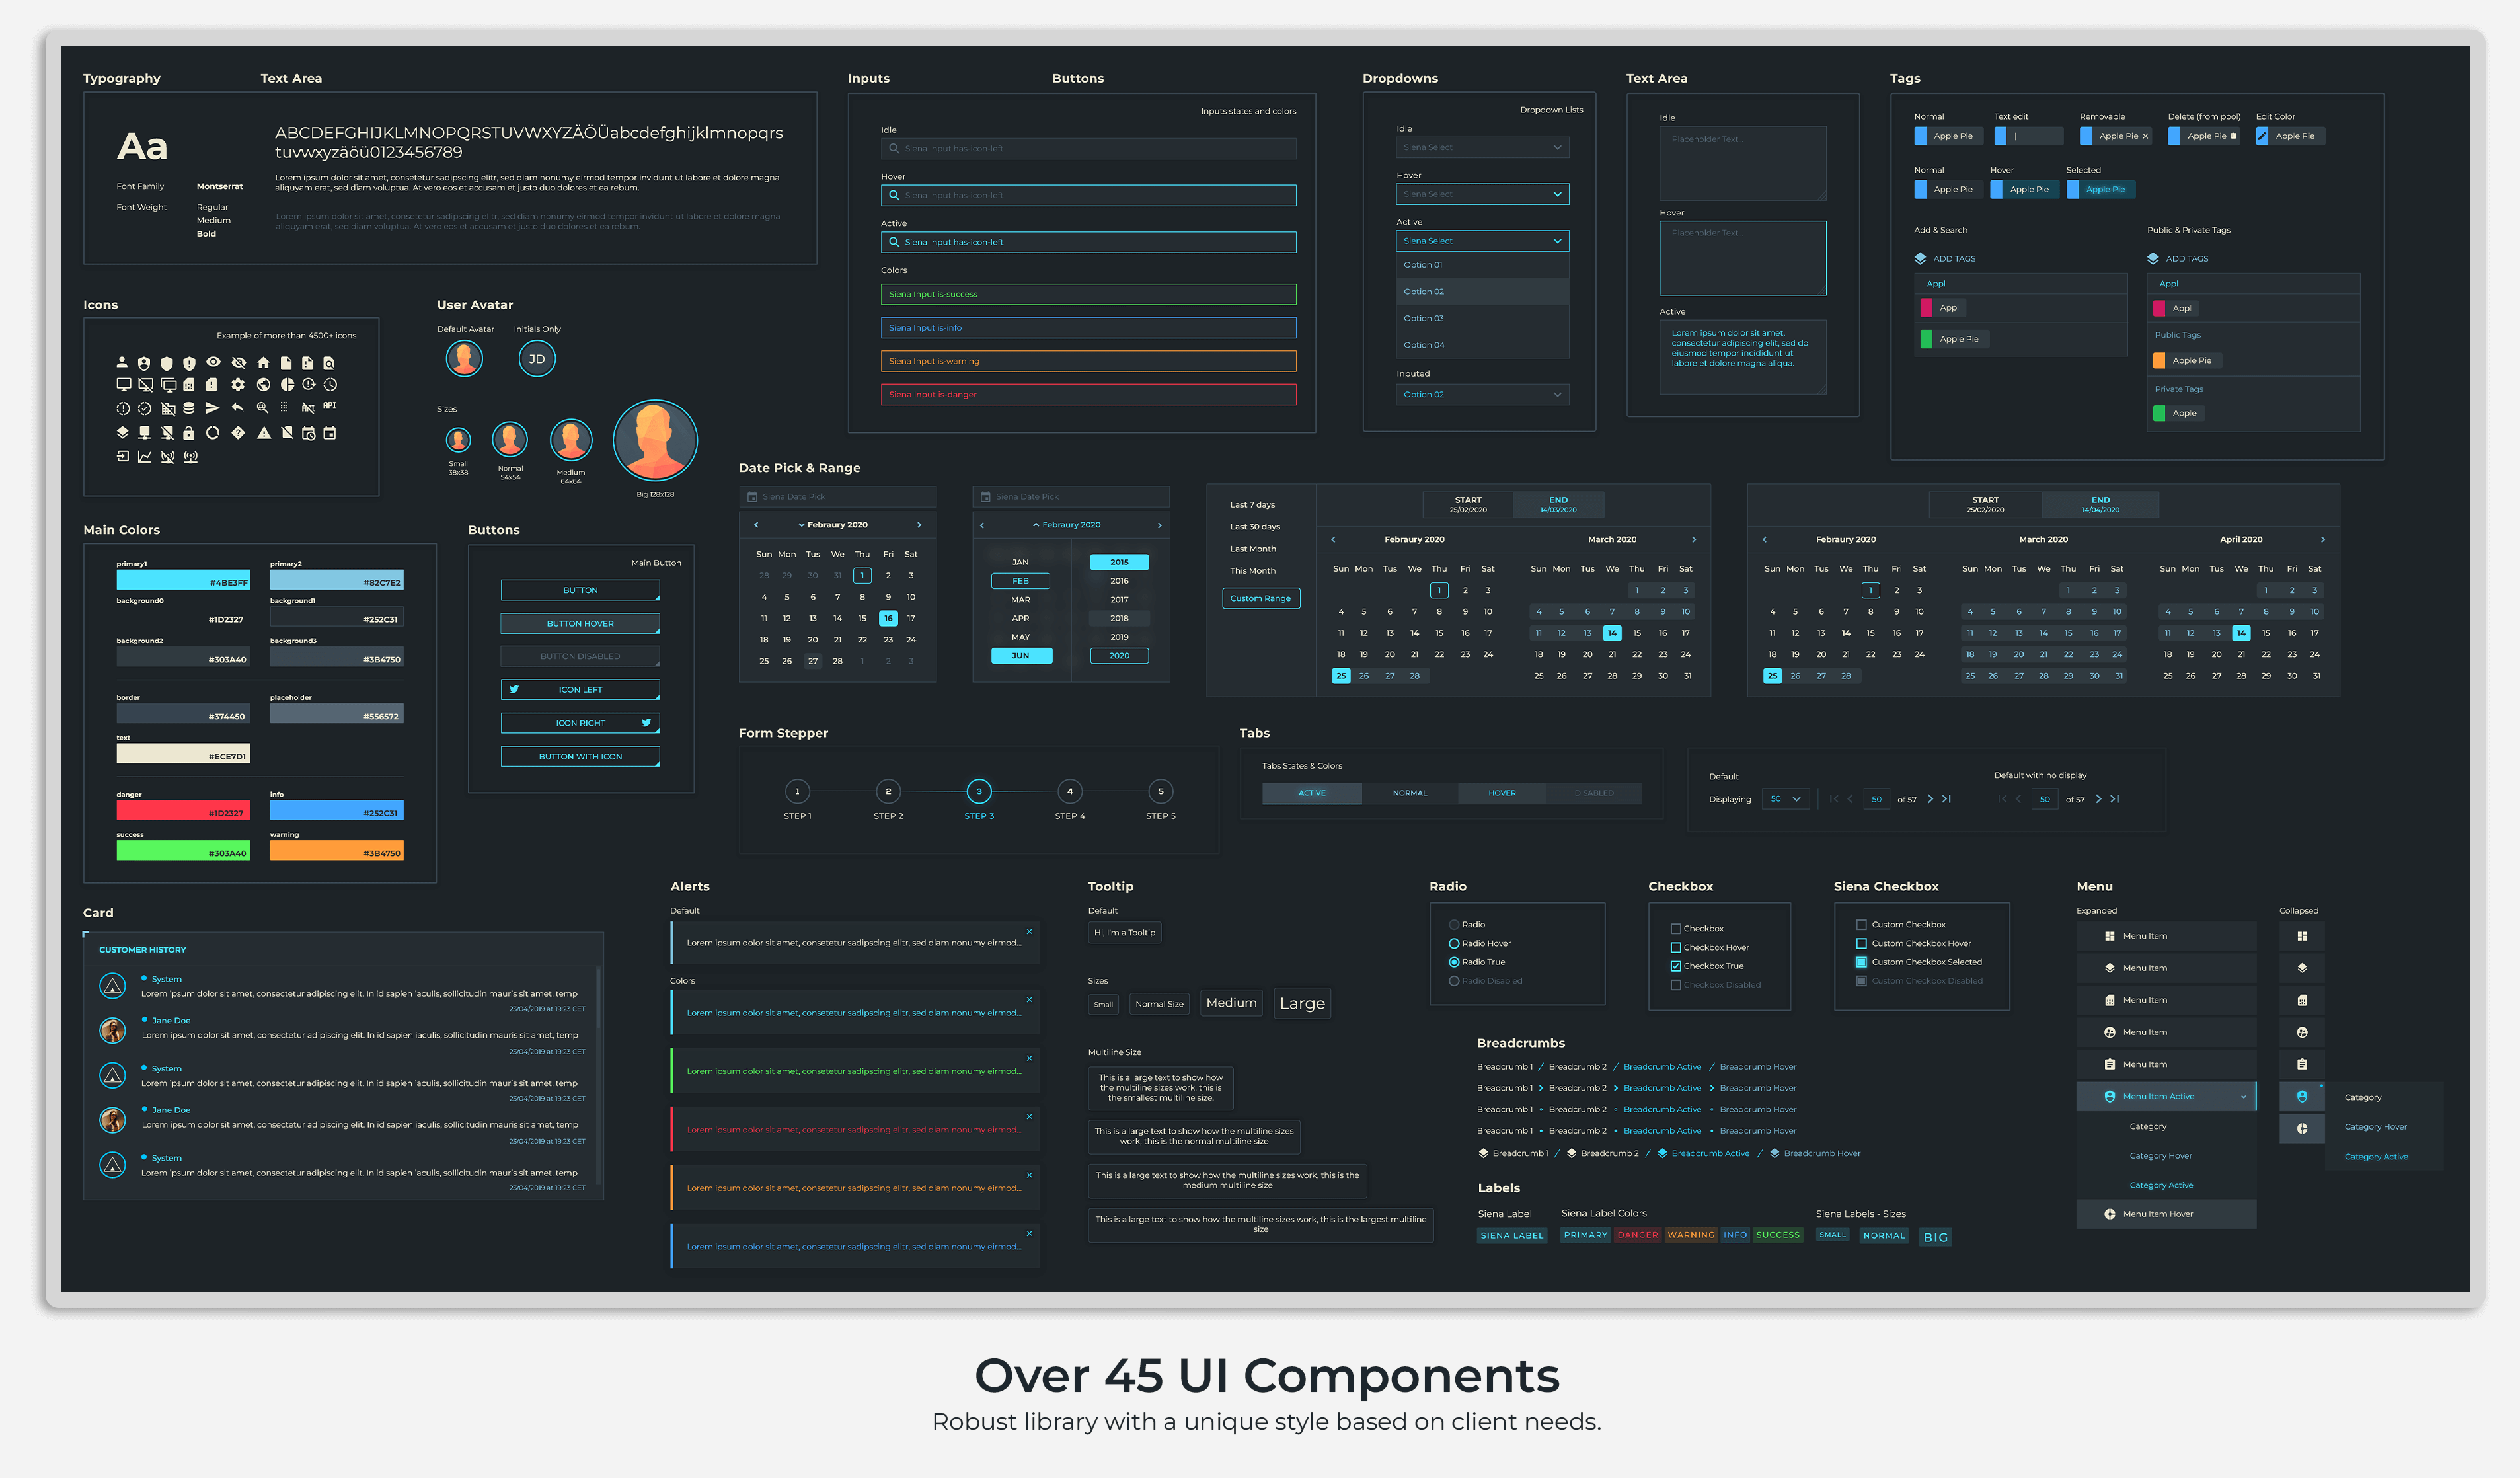Tick the Checkbox Hover box
This screenshot has width=2520, height=1478.
pyautogui.click(x=1676, y=948)
